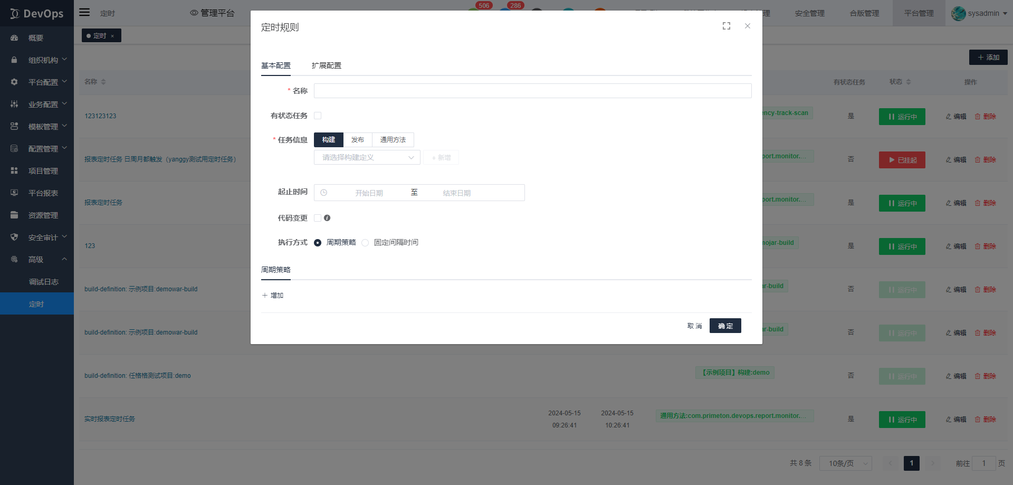1013x485 pixels.
Task: Click the 平台报表 icon in sidebar
Action: (14, 193)
